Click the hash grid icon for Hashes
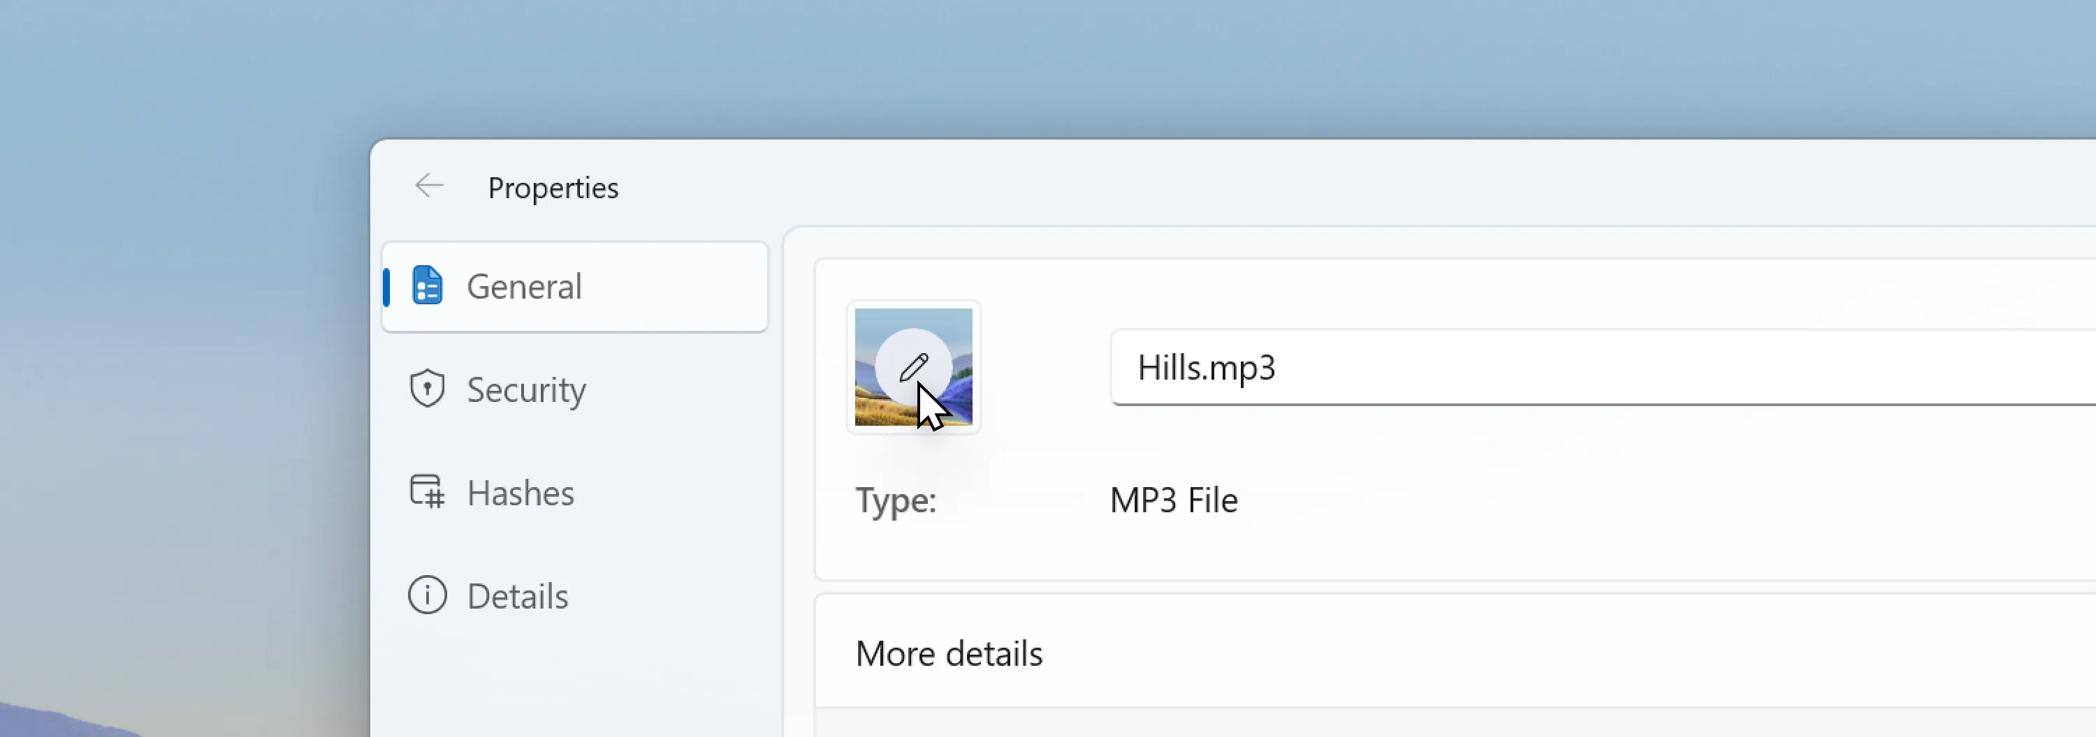 point(427,493)
